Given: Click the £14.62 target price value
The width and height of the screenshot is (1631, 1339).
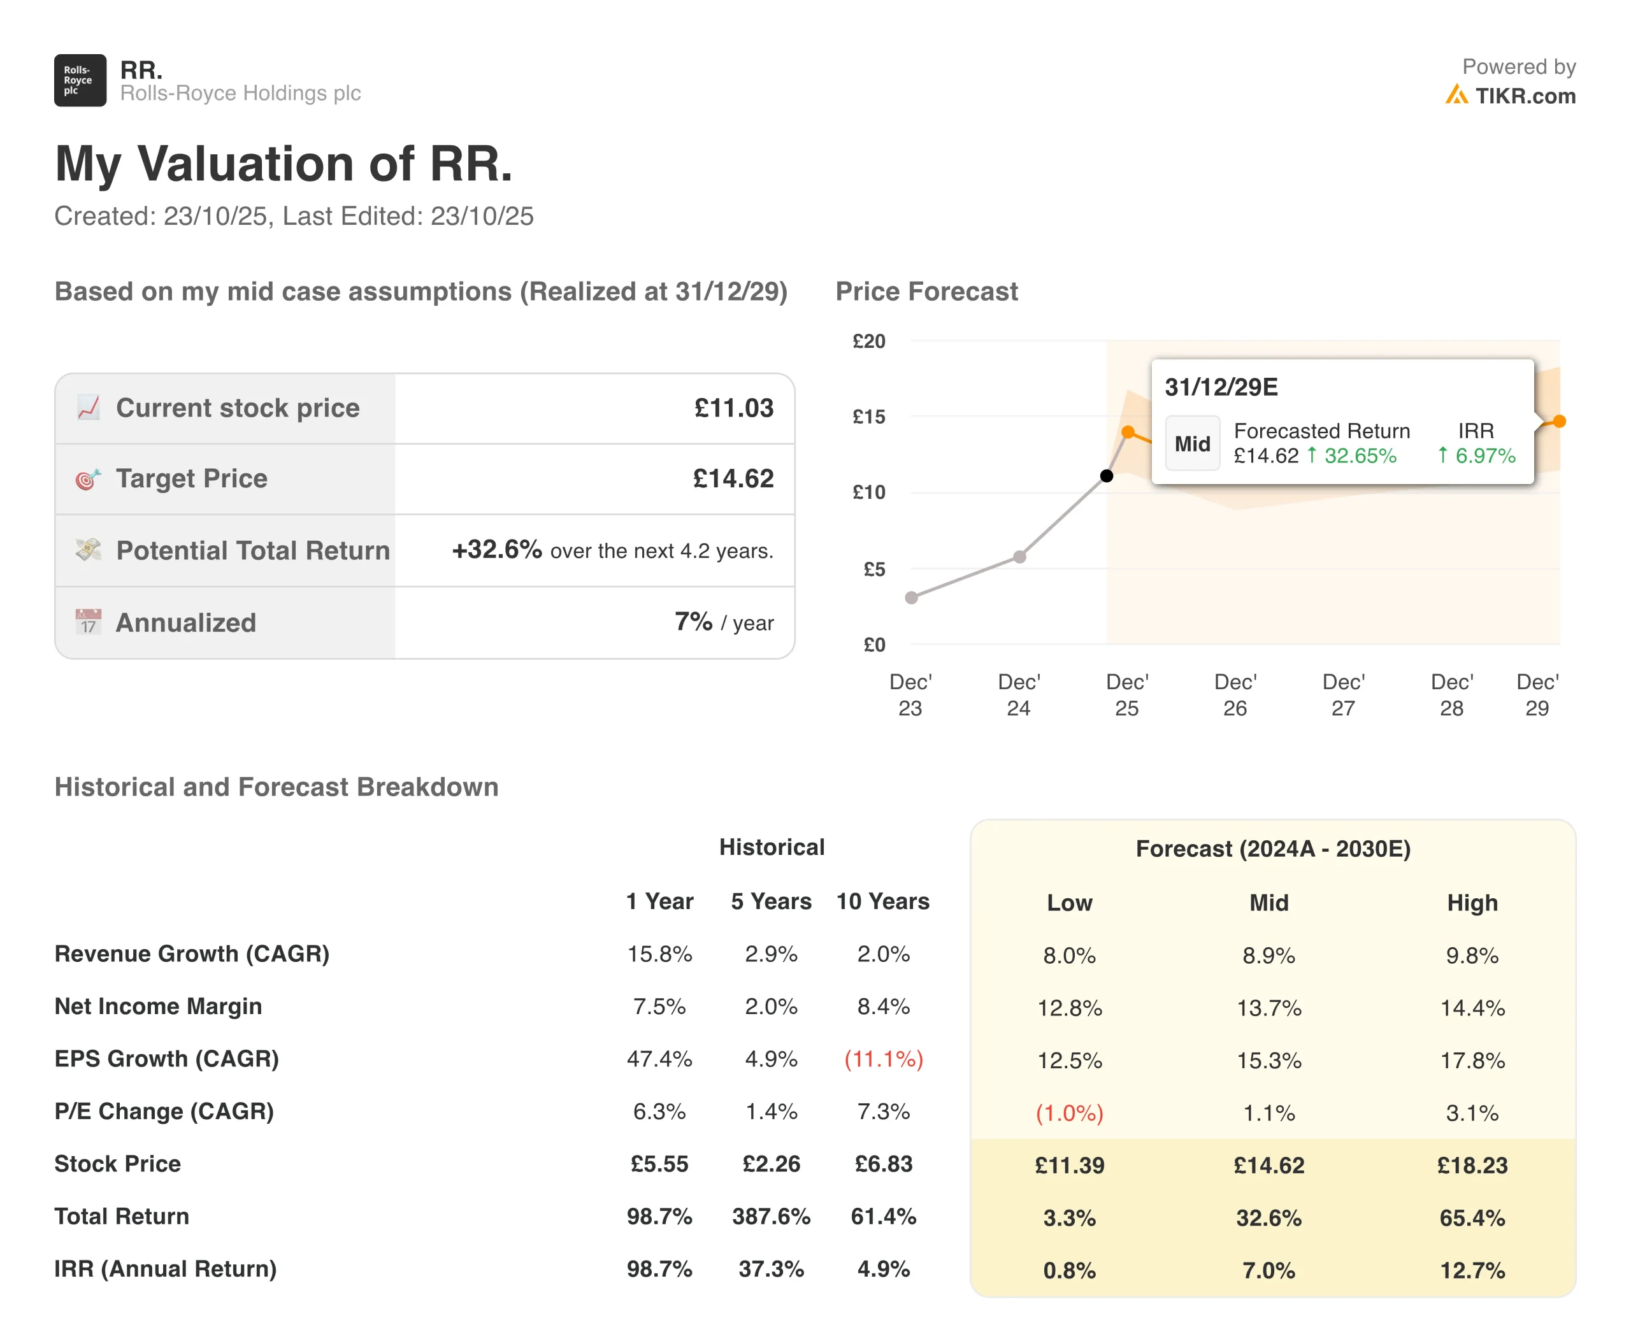Looking at the screenshot, I should [733, 478].
